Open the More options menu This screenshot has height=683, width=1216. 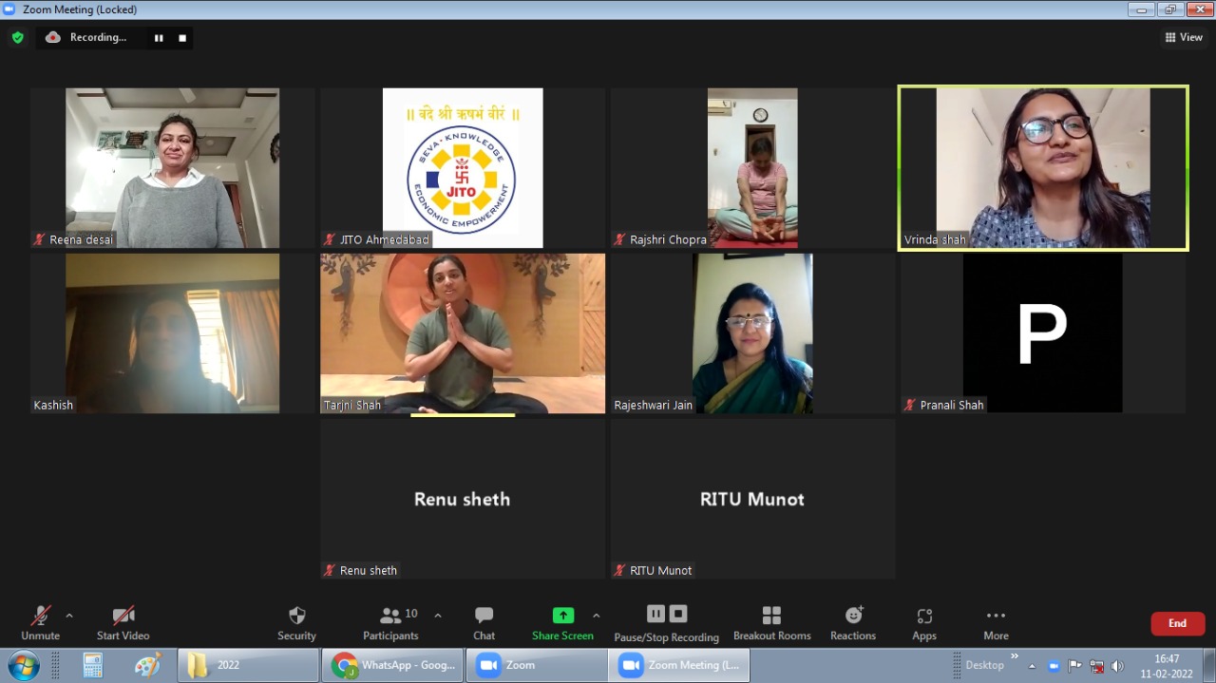(996, 616)
